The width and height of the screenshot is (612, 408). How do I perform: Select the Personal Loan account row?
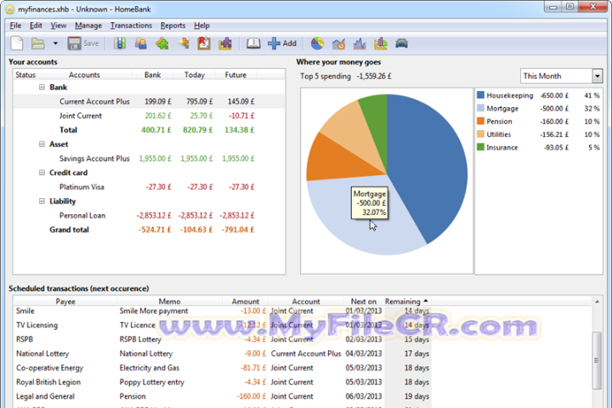149,216
